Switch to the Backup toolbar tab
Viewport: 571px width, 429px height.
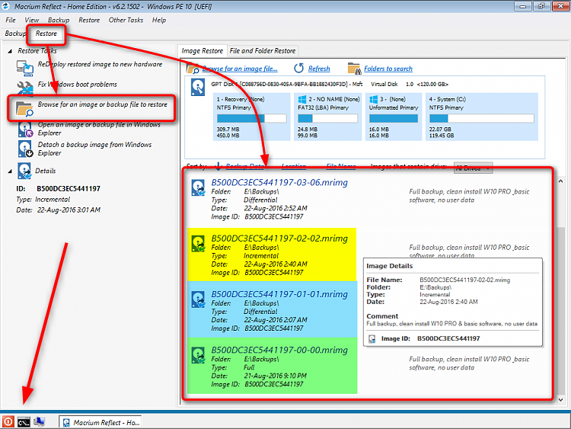(x=15, y=34)
